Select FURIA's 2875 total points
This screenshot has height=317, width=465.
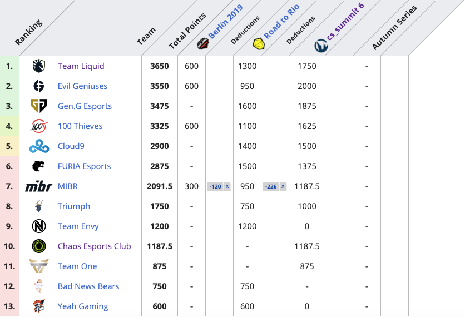[x=160, y=166]
